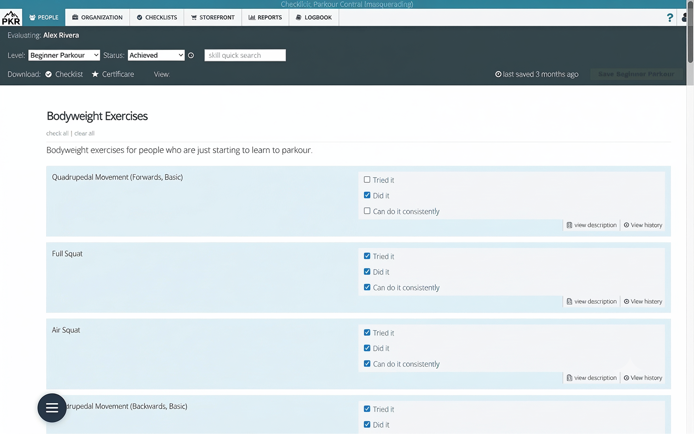Open the Level dropdown Beginner Parkour
The image size is (694, 434).
coord(64,55)
